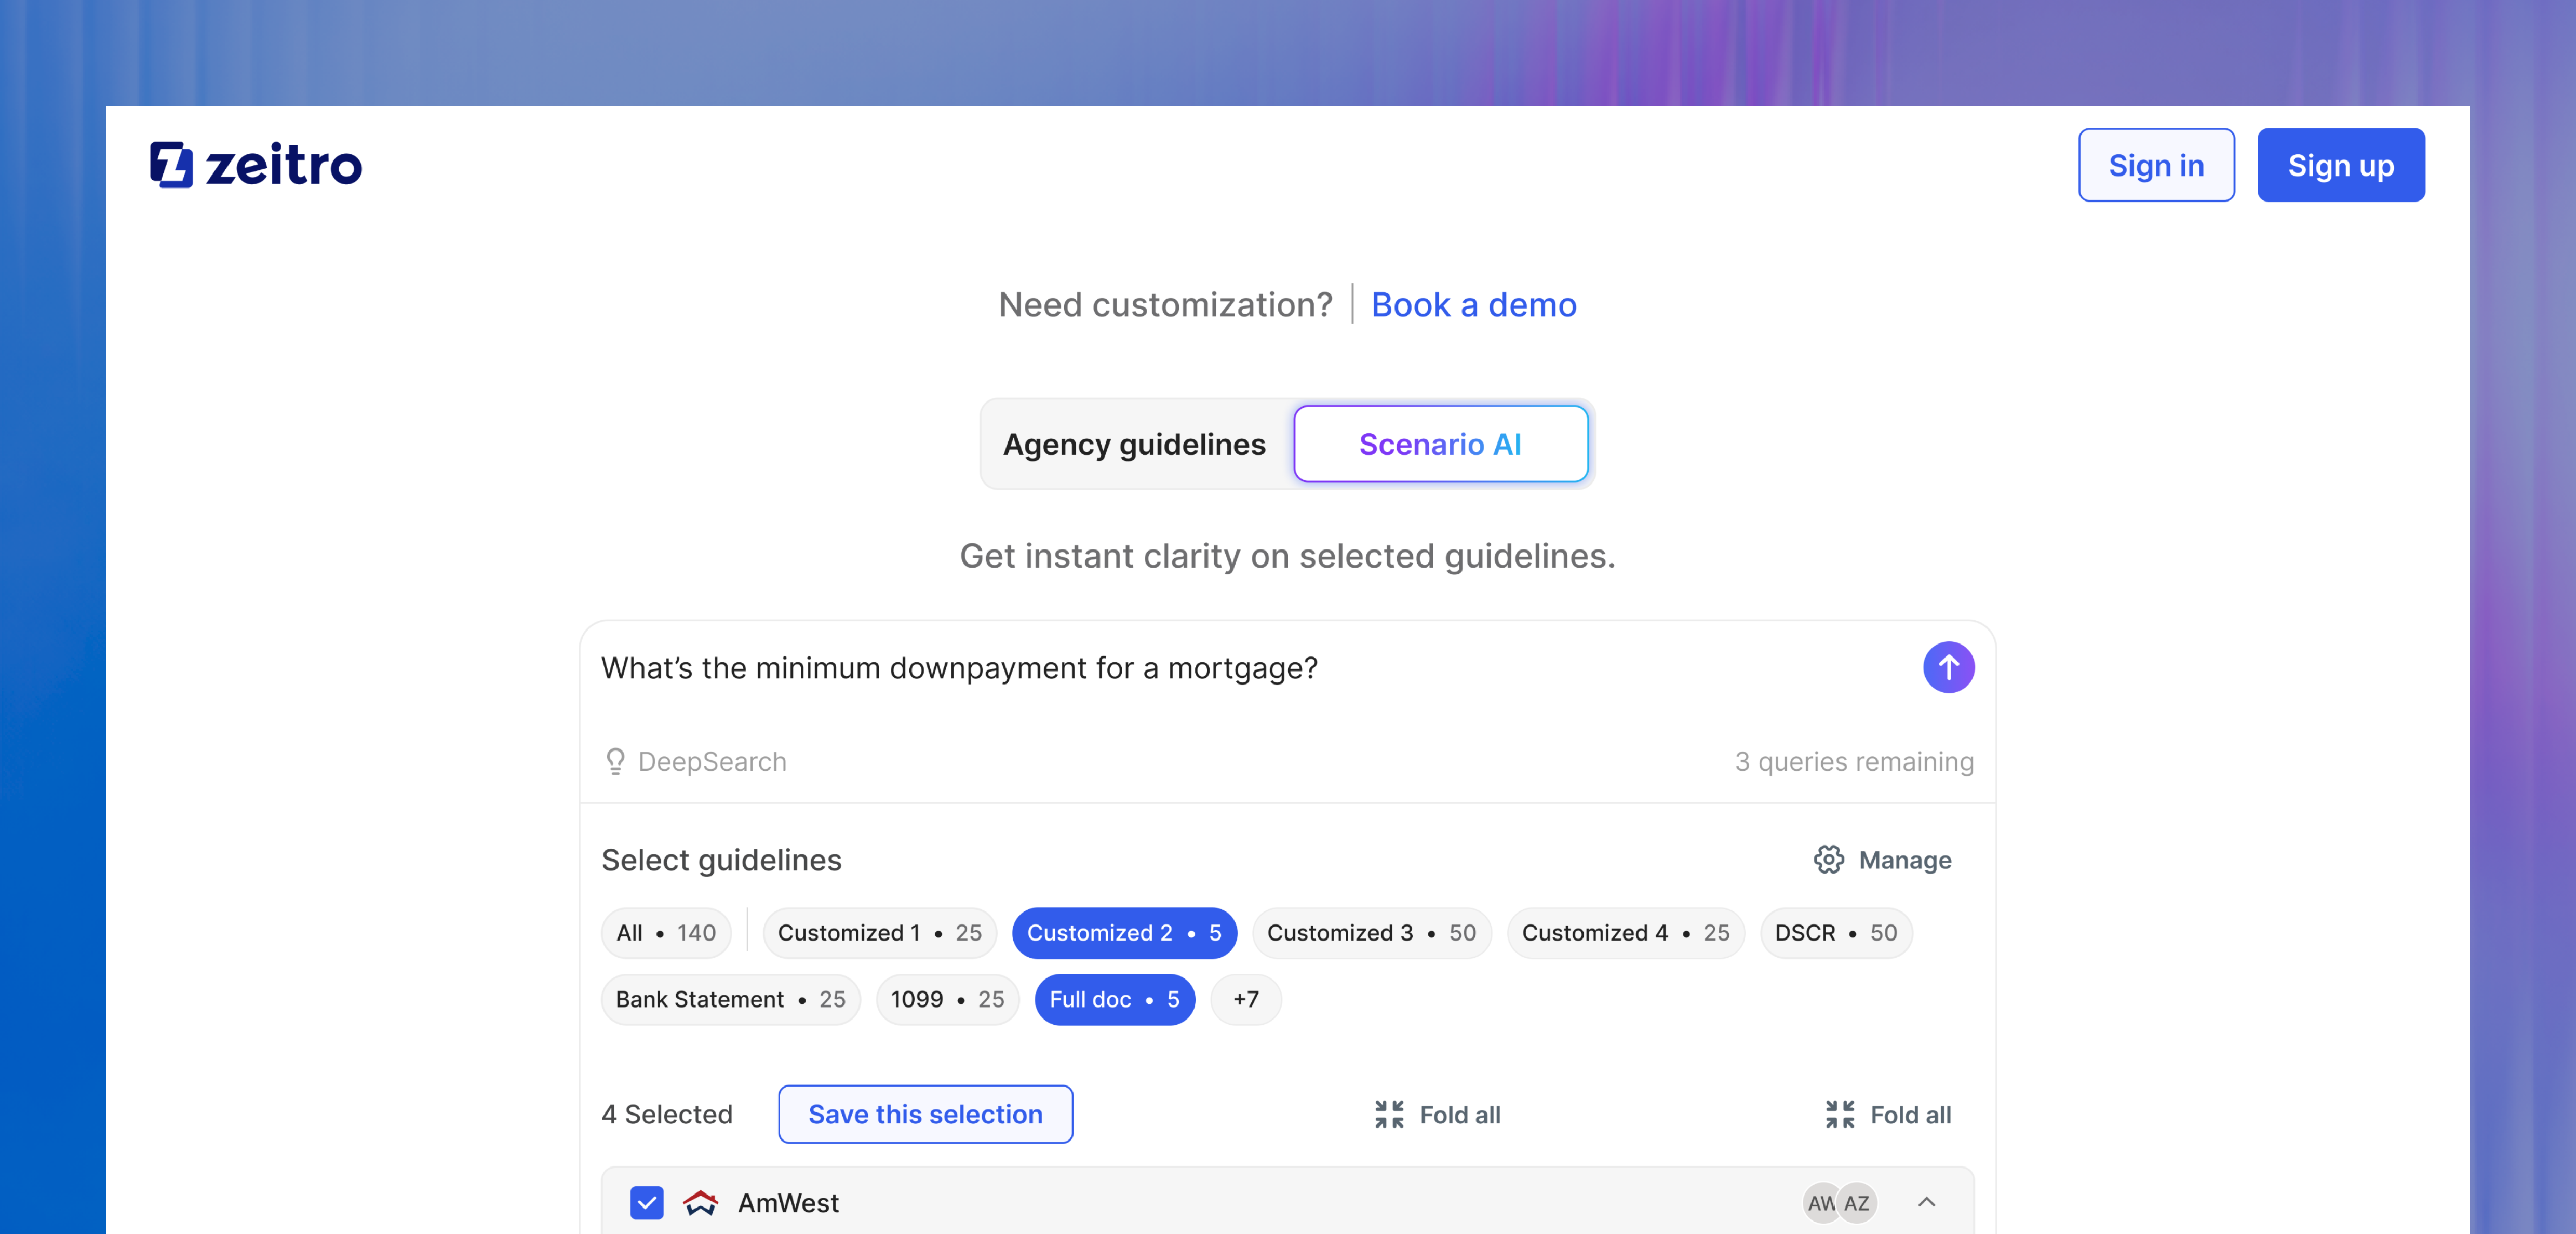Screen dimensions: 2576x1234
Task: Uncheck the AmWest checkbox
Action: pyautogui.click(x=647, y=1203)
